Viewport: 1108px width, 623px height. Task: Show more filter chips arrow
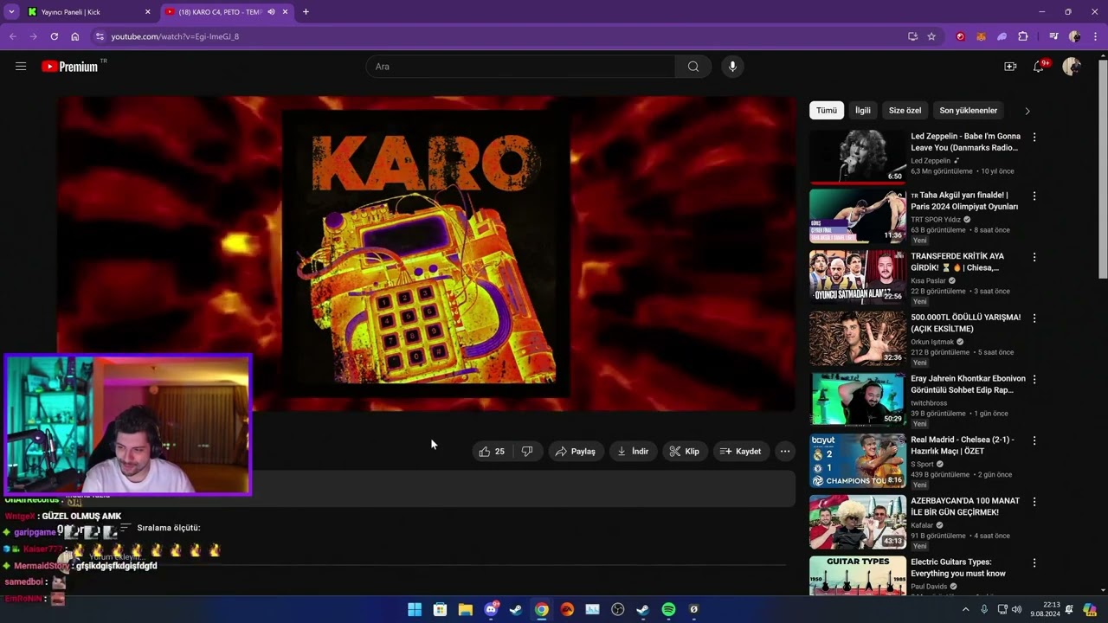pyautogui.click(x=1027, y=111)
